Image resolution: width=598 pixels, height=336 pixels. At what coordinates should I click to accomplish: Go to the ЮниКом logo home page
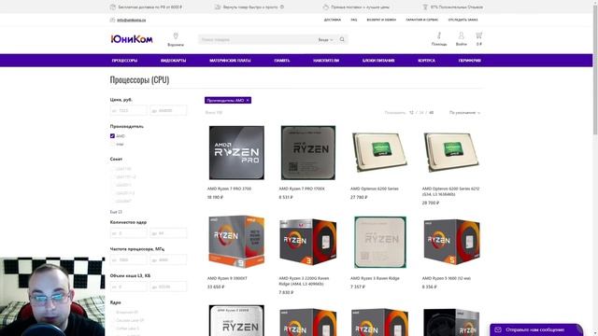(132, 39)
